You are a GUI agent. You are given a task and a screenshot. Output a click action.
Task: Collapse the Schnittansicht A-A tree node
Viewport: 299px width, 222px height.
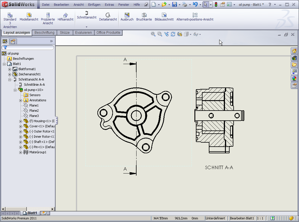coord(10,79)
